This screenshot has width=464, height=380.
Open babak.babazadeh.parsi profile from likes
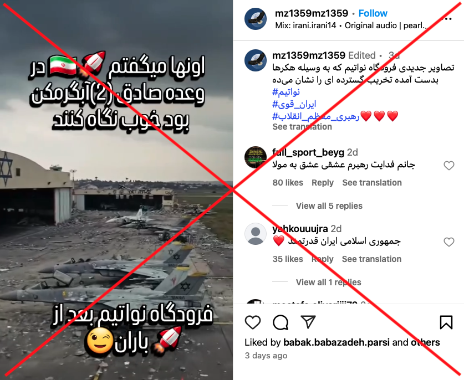[336, 342]
